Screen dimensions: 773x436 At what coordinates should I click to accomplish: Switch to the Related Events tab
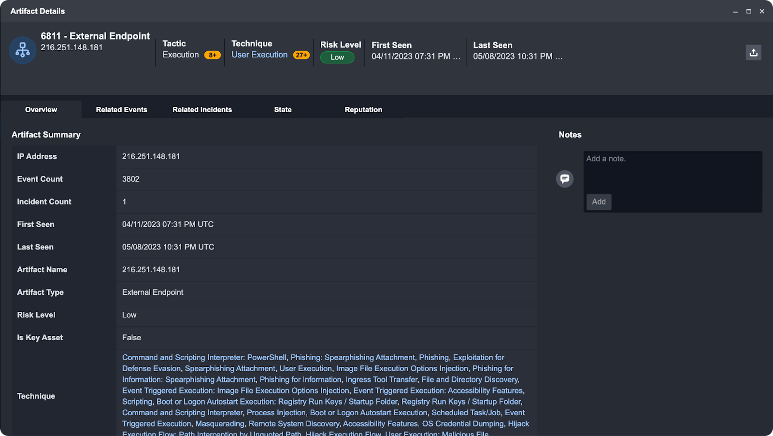tap(121, 110)
